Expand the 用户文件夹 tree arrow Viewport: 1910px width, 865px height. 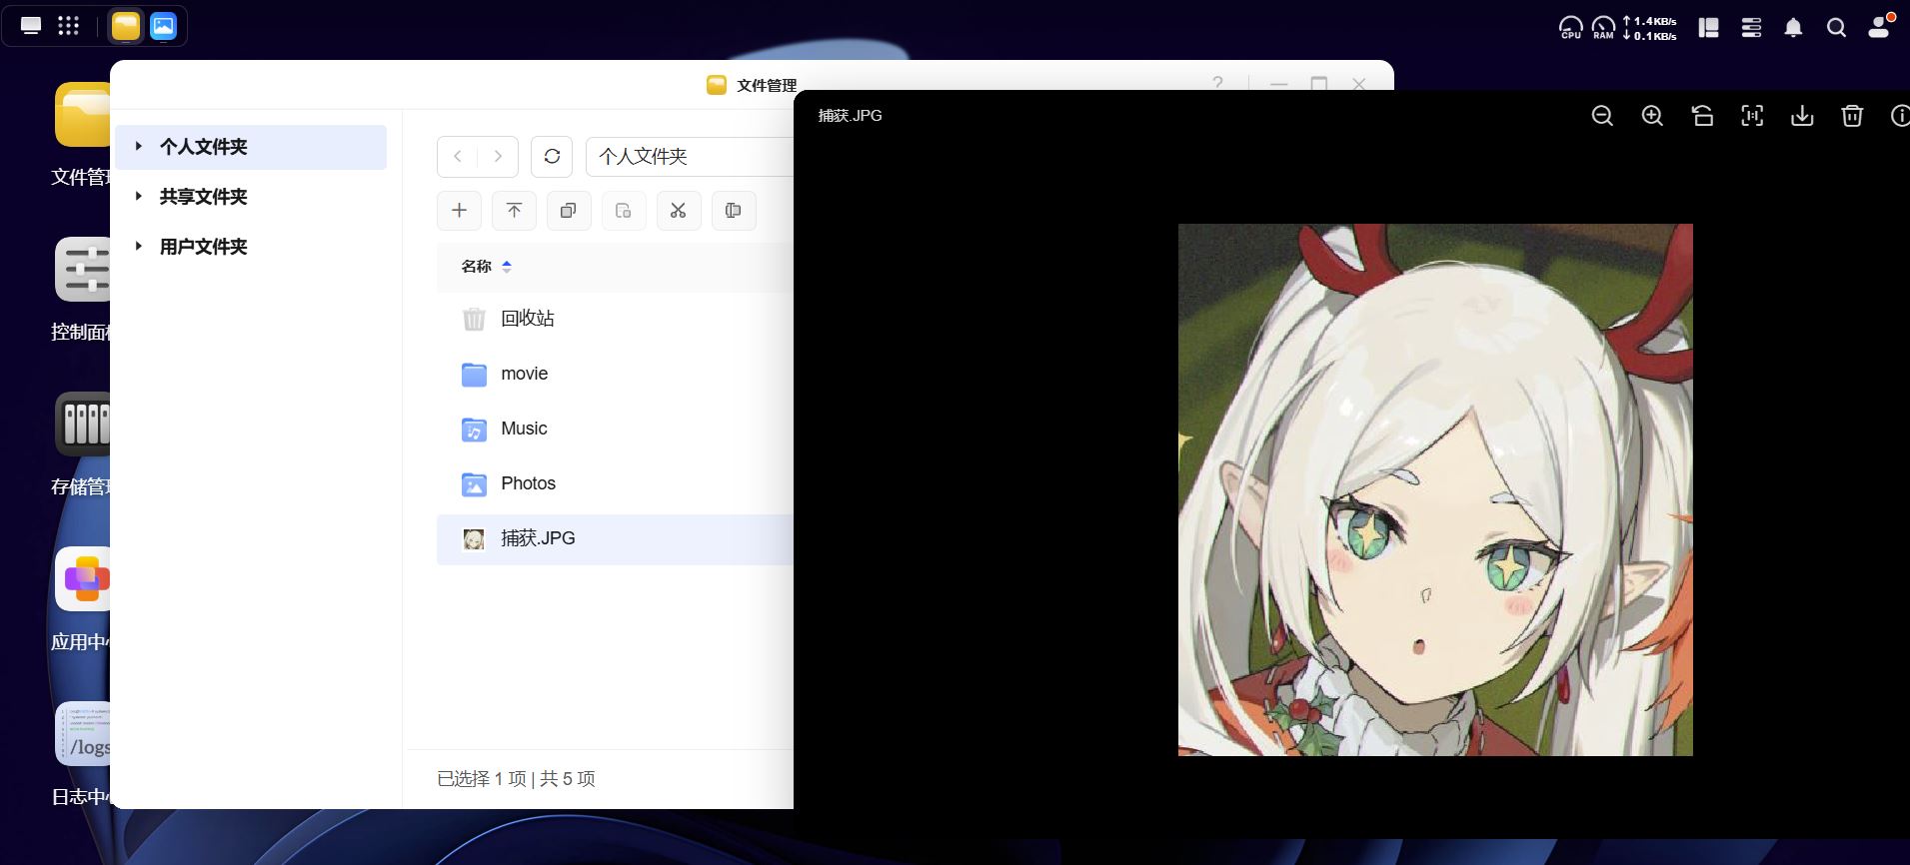(139, 246)
